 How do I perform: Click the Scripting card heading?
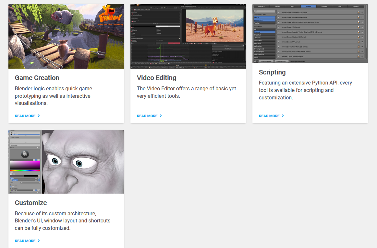coord(272,72)
